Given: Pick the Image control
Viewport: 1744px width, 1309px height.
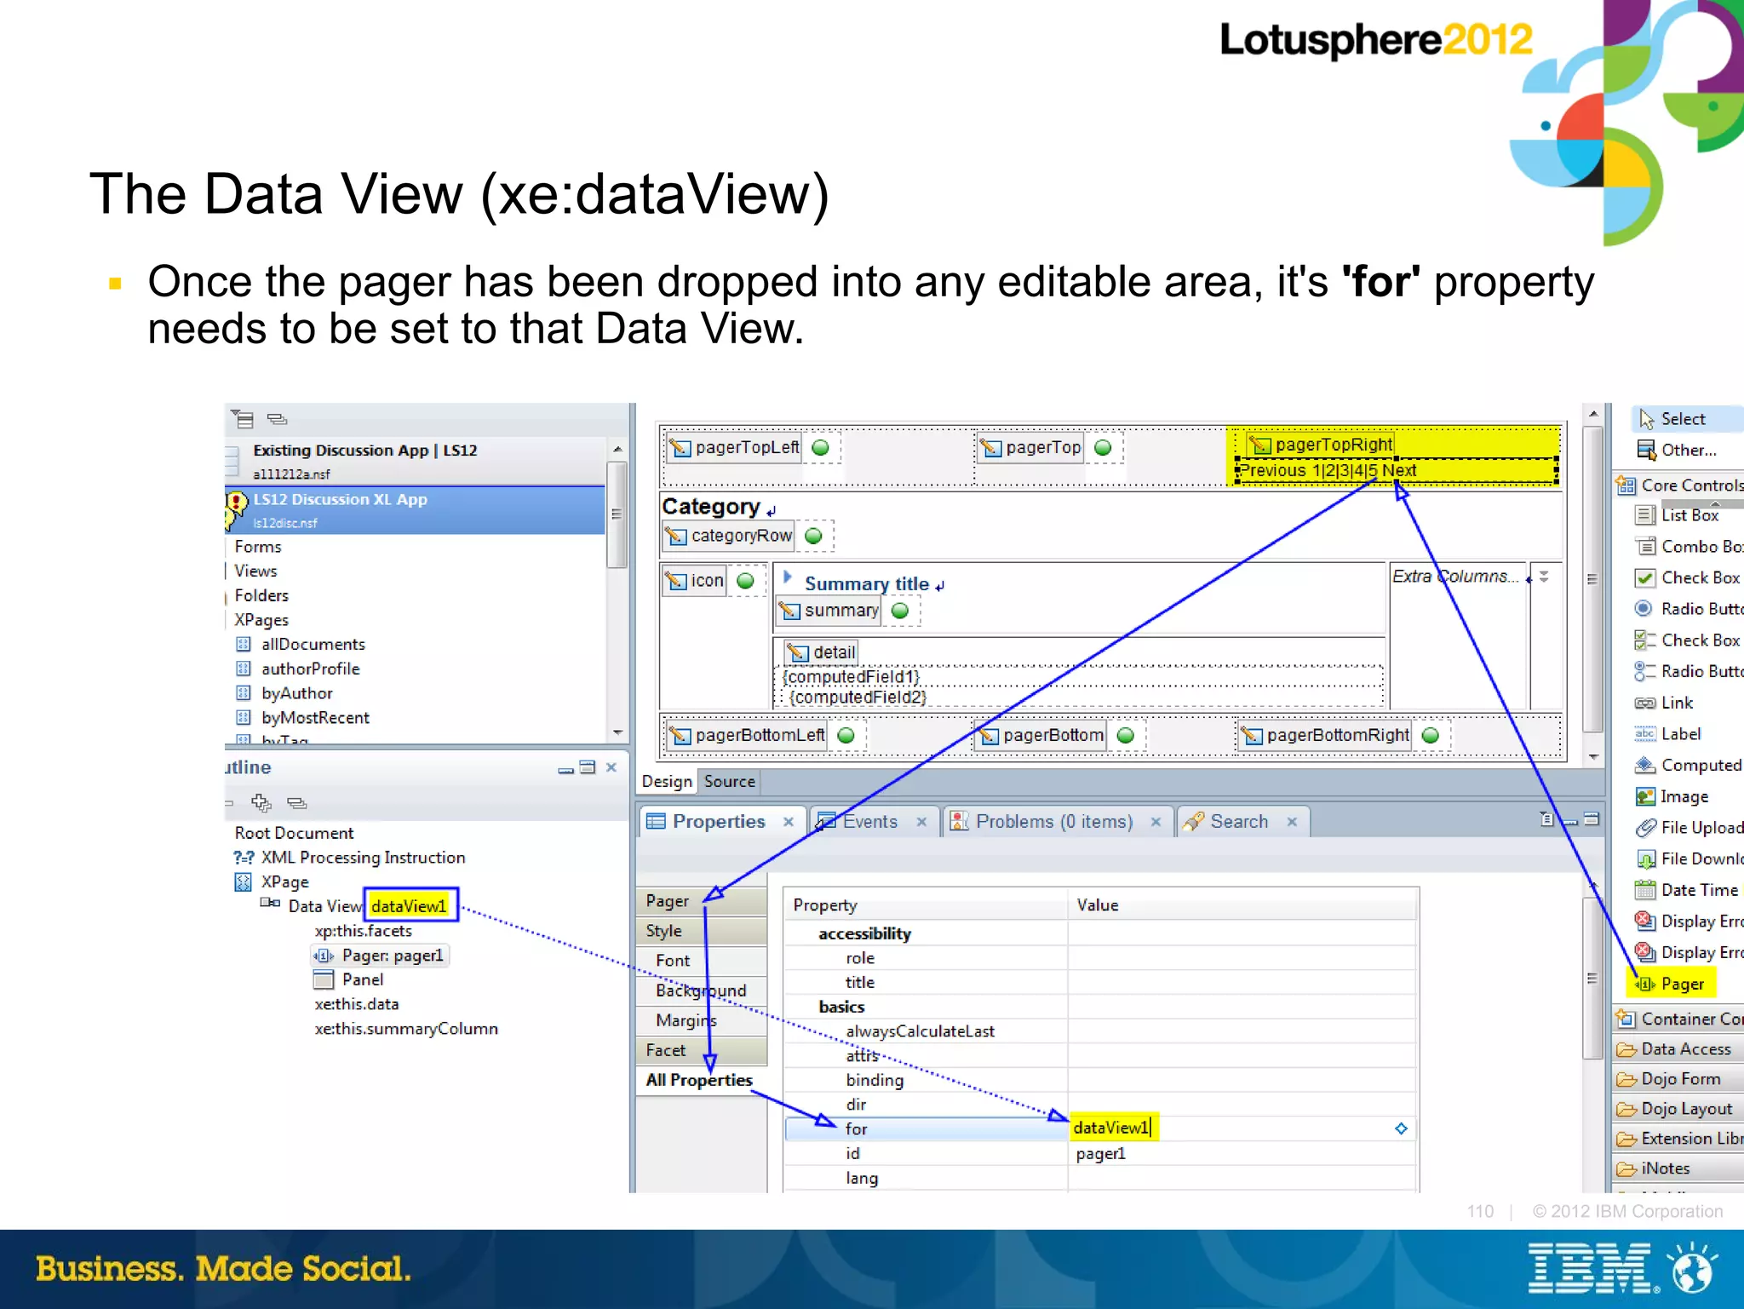Looking at the screenshot, I should [x=1671, y=796].
